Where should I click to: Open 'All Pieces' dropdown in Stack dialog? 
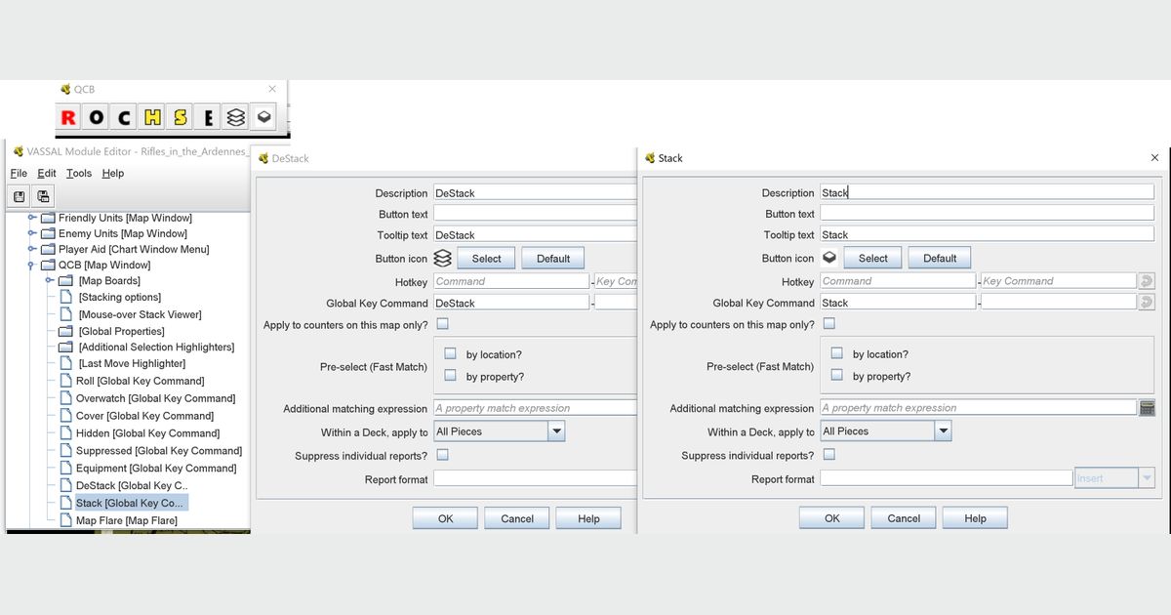pyautogui.click(x=885, y=430)
